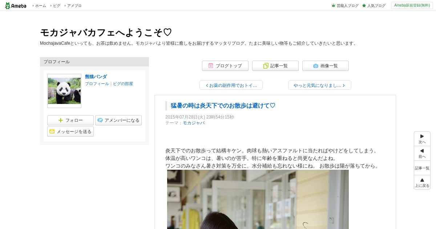Click the 上に戻る back-to-top button
The height and width of the screenshot is (229, 436).
(422, 182)
